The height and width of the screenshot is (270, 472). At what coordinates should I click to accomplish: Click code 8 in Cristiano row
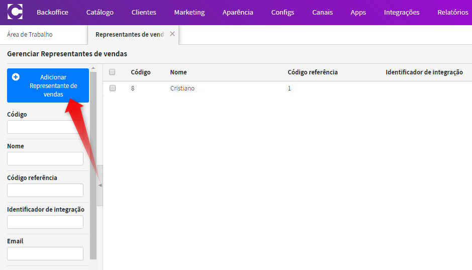133,88
